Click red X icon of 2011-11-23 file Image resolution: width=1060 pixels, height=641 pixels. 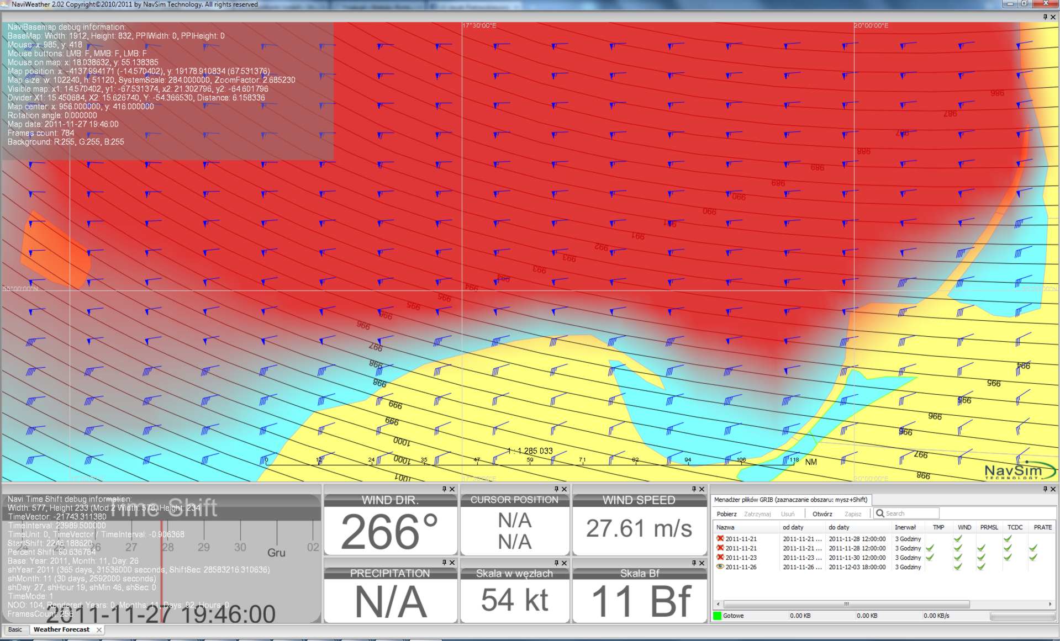720,557
